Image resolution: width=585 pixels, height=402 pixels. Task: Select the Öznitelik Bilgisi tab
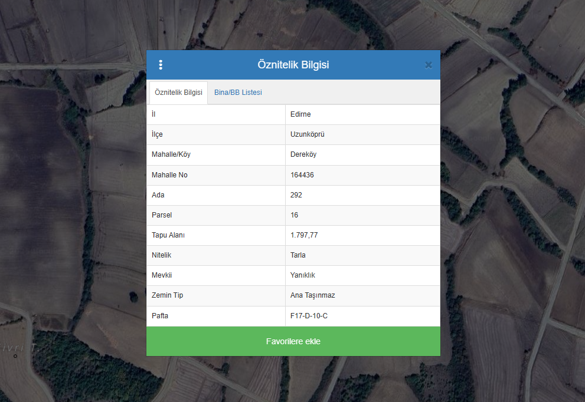(178, 93)
